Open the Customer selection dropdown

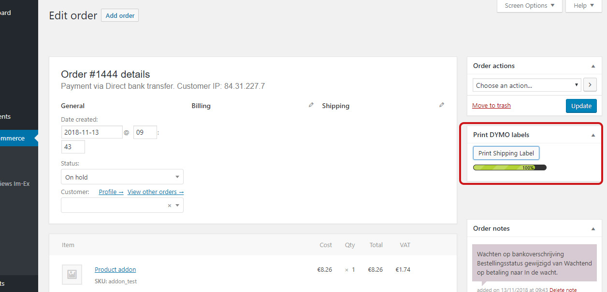(116, 206)
